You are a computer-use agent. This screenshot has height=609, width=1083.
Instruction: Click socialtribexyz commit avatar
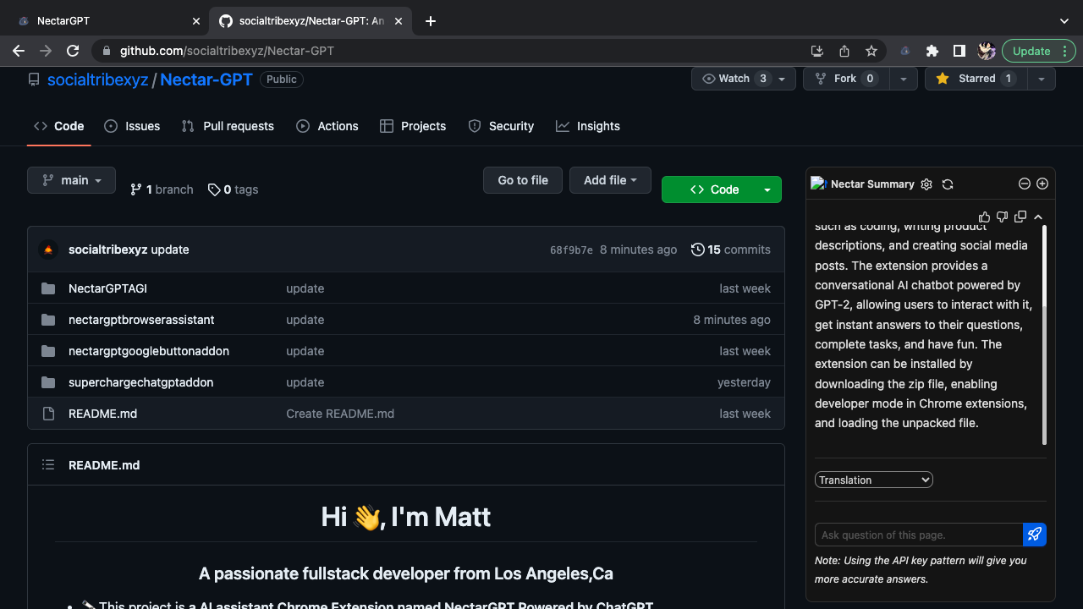pyautogui.click(x=48, y=250)
